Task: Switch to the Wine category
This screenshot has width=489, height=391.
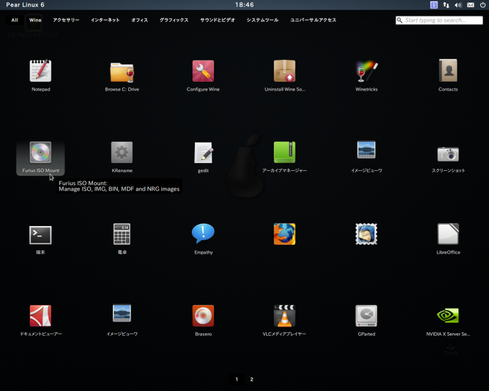Action: coord(35,20)
